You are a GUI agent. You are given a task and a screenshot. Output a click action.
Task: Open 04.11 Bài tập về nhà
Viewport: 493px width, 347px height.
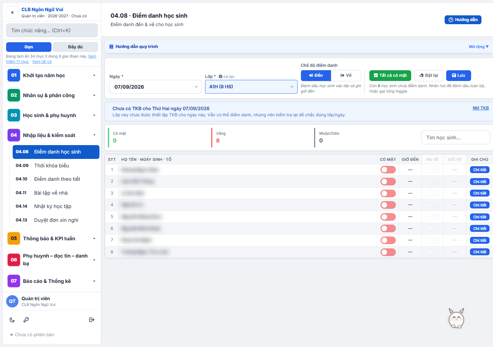click(x=56, y=193)
